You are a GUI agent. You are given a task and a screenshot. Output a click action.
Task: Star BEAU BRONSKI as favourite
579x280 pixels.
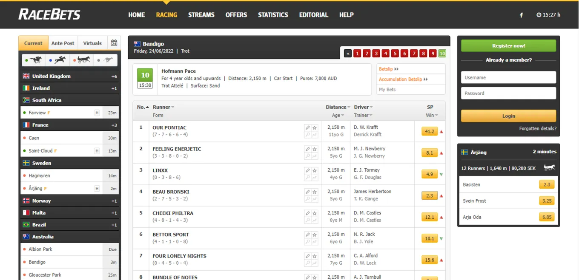(x=315, y=192)
